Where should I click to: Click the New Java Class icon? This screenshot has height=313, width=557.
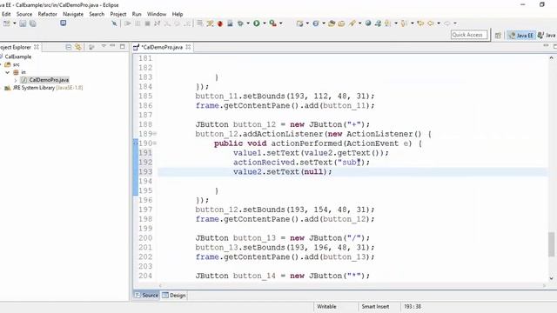coord(316,23)
